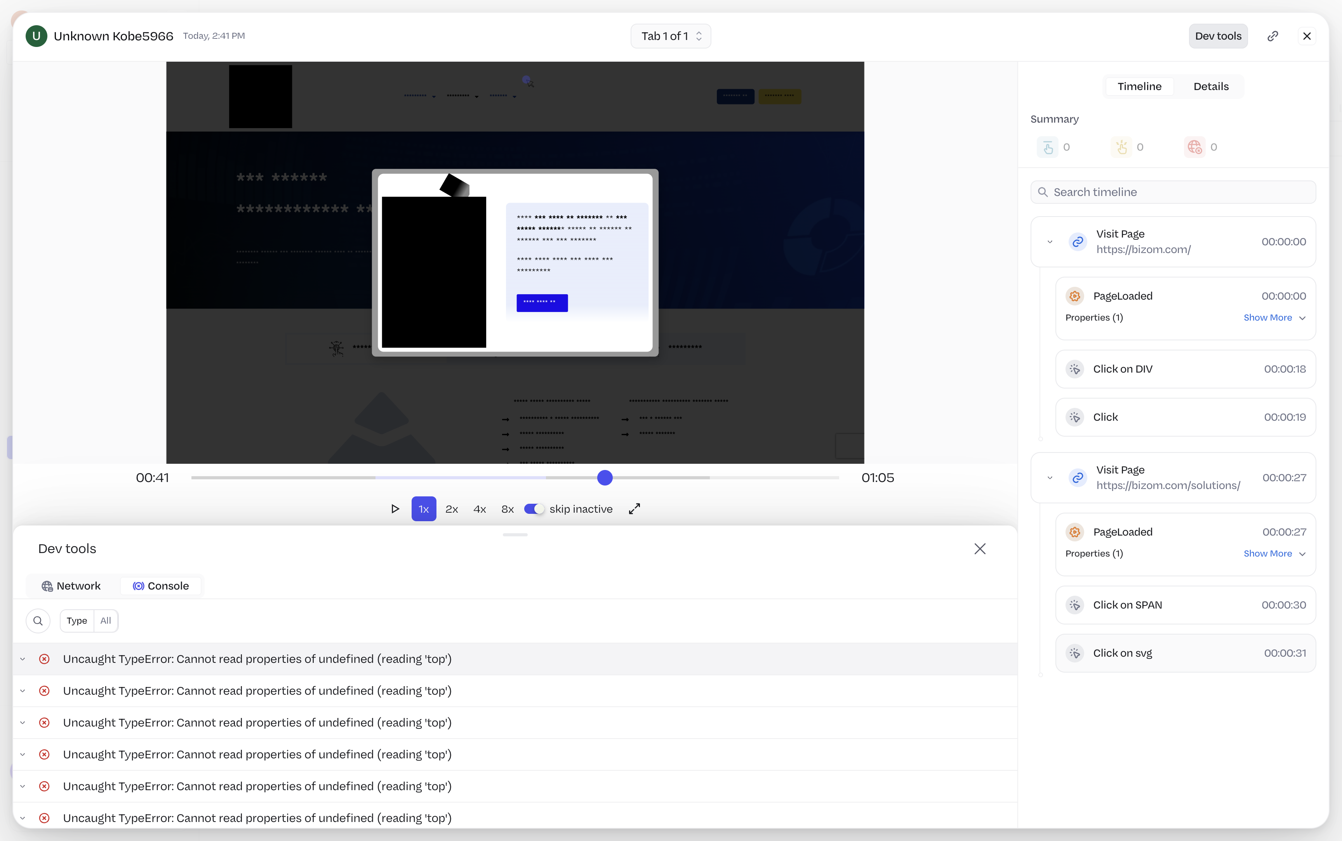Click the https://bizom.com/solutions/ URL text
The image size is (1342, 841).
1168,485
